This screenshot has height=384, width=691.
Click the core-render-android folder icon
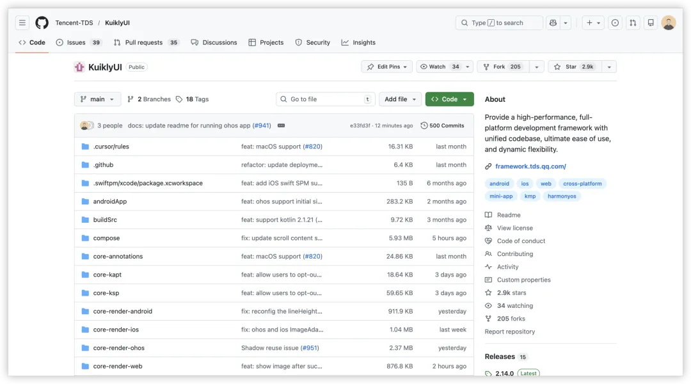(85, 311)
